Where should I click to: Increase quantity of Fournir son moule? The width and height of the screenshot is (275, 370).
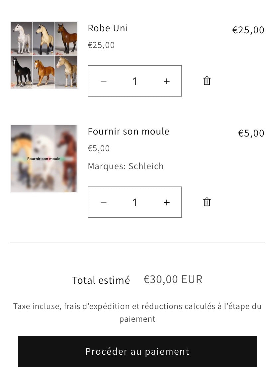167,202
